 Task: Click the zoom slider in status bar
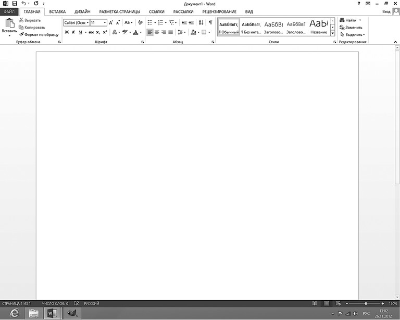tap(366, 303)
